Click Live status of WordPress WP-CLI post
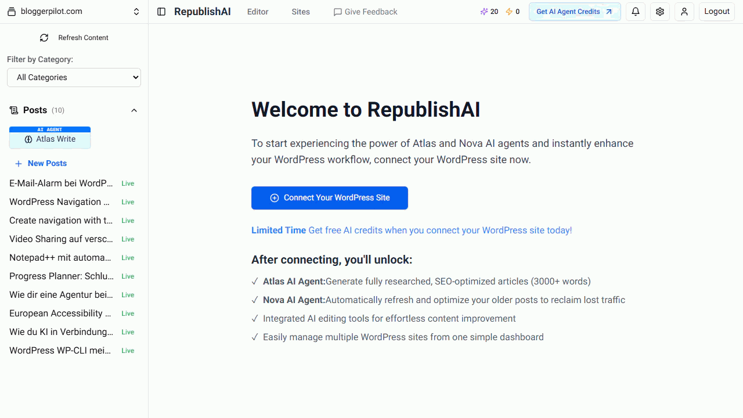The image size is (743, 418). (x=128, y=351)
